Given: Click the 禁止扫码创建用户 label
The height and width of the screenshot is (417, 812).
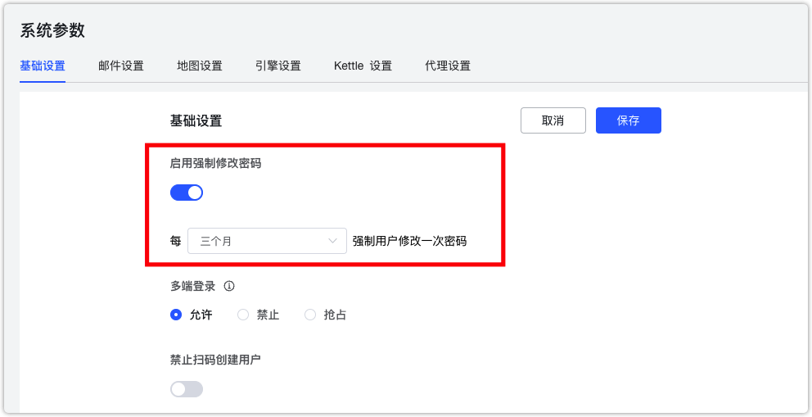Looking at the screenshot, I should click(x=215, y=360).
